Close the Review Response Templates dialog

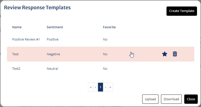point(191,99)
